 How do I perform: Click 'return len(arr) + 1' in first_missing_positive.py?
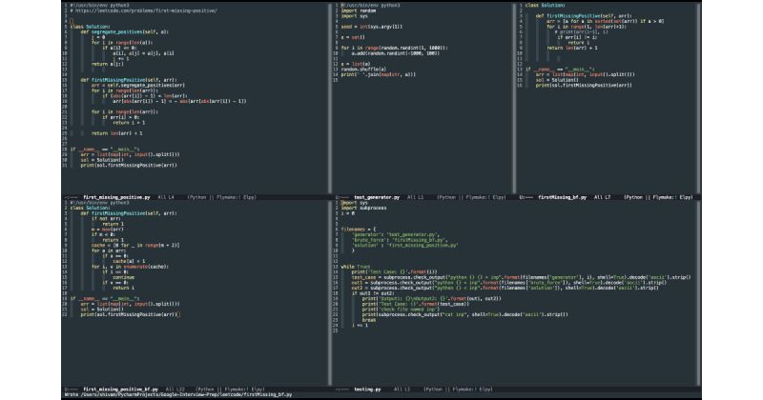coord(116,133)
